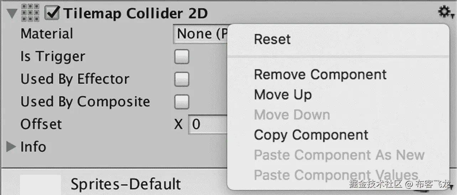Select Paste Component Values menu item
Viewport: 457px width, 195px height.
point(336,175)
